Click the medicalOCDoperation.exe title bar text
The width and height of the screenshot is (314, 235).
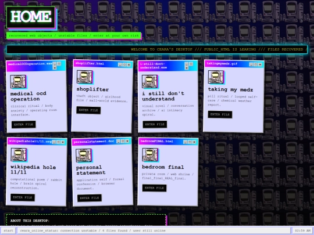click(30, 64)
